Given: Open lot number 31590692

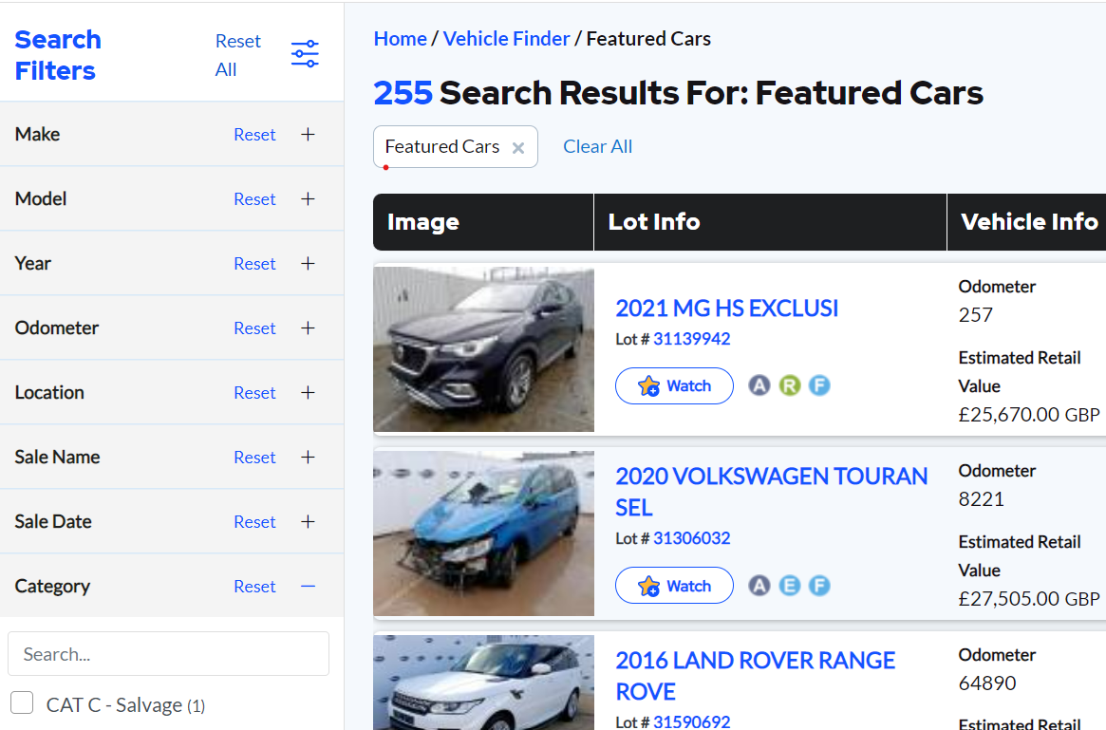Looking at the screenshot, I should point(691,721).
